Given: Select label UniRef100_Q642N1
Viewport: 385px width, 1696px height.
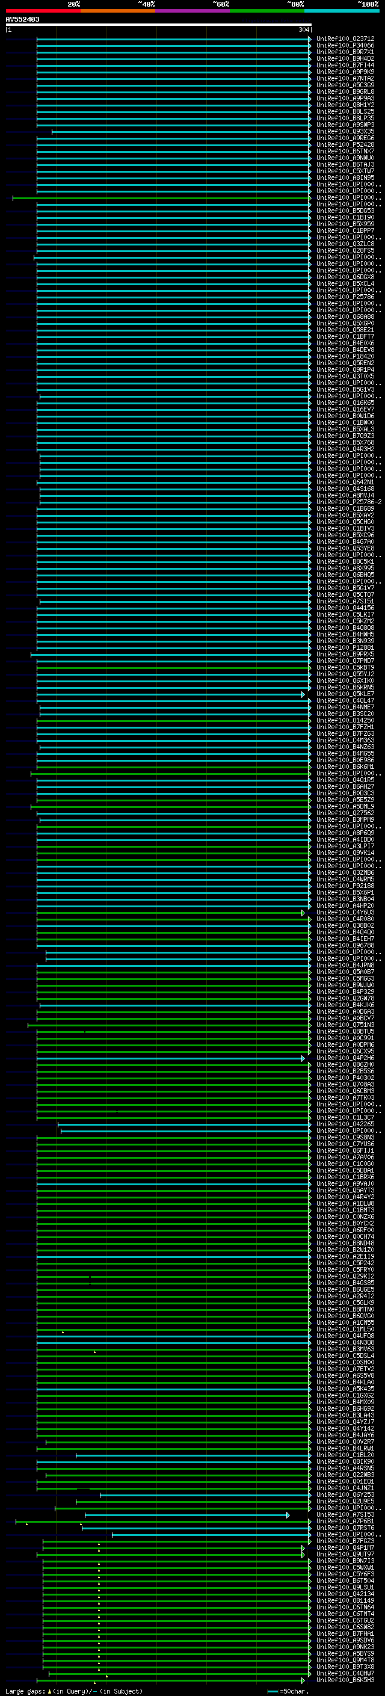Looking at the screenshot, I should pos(345,482).
